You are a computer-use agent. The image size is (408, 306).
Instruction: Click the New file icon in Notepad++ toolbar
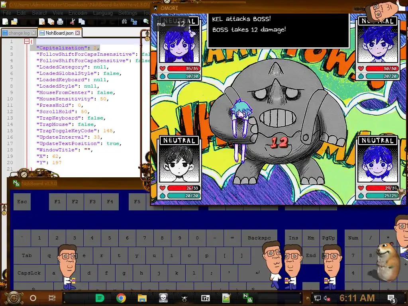[5, 22]
